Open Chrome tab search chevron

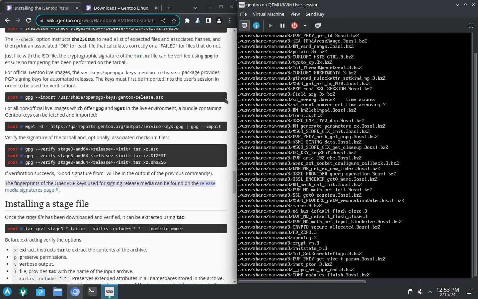point(195,8)
